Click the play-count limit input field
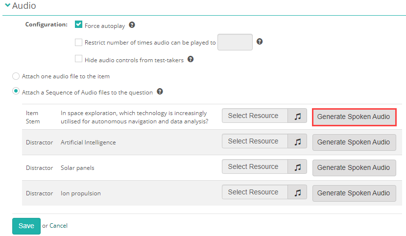Viewport: 406px width, 236px height. pyautogui.click(x=235, y=42)
